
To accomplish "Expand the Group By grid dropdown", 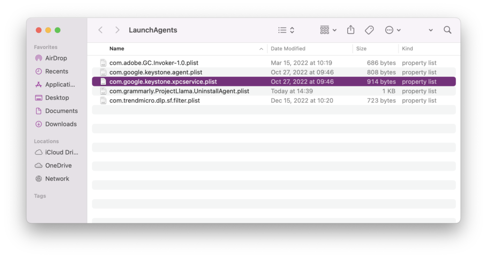I will click(x=328, y=30).
